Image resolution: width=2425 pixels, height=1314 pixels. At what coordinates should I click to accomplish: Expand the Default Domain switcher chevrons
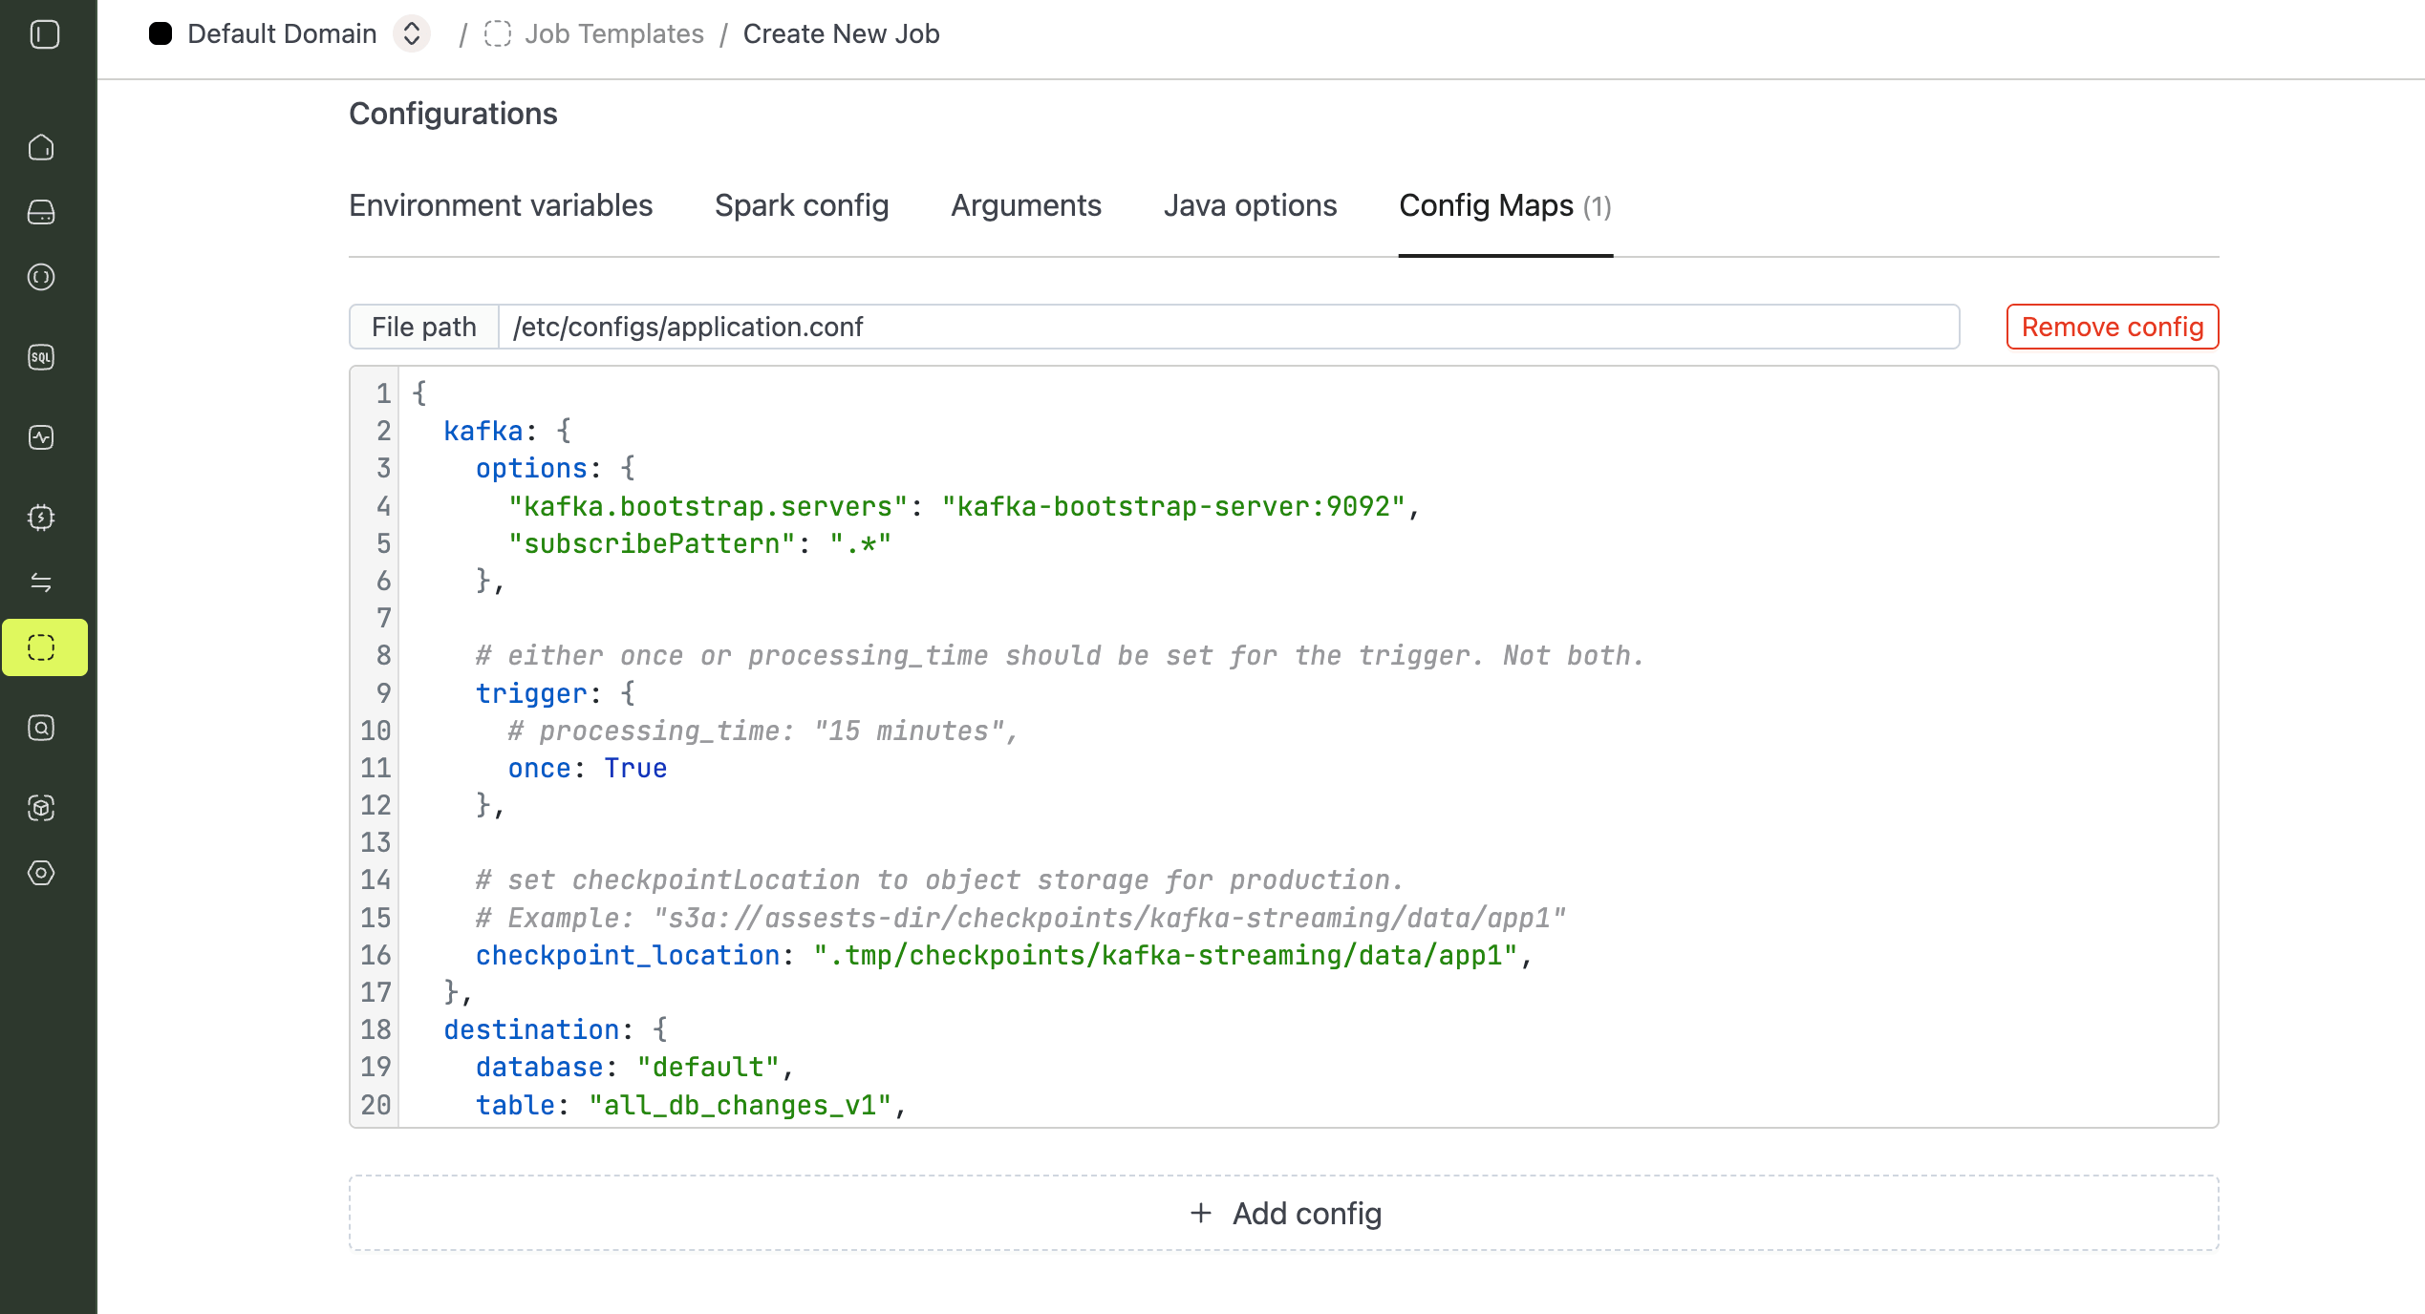tap(412, 34)
